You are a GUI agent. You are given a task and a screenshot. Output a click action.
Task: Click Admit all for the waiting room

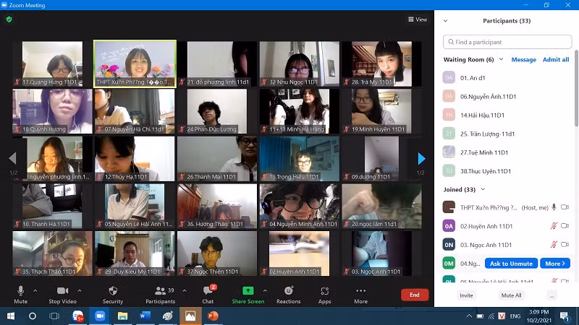[x=555, y=59]
